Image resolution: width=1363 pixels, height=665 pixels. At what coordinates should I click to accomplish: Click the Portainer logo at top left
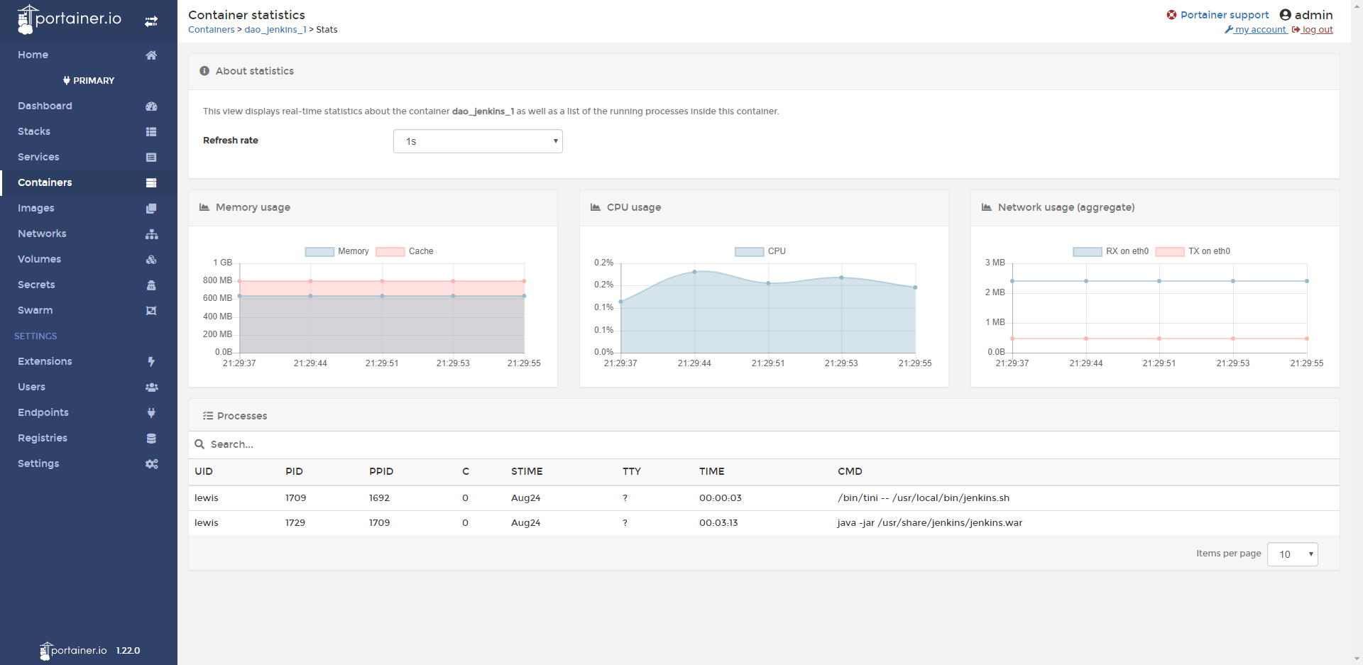point(70,19)
